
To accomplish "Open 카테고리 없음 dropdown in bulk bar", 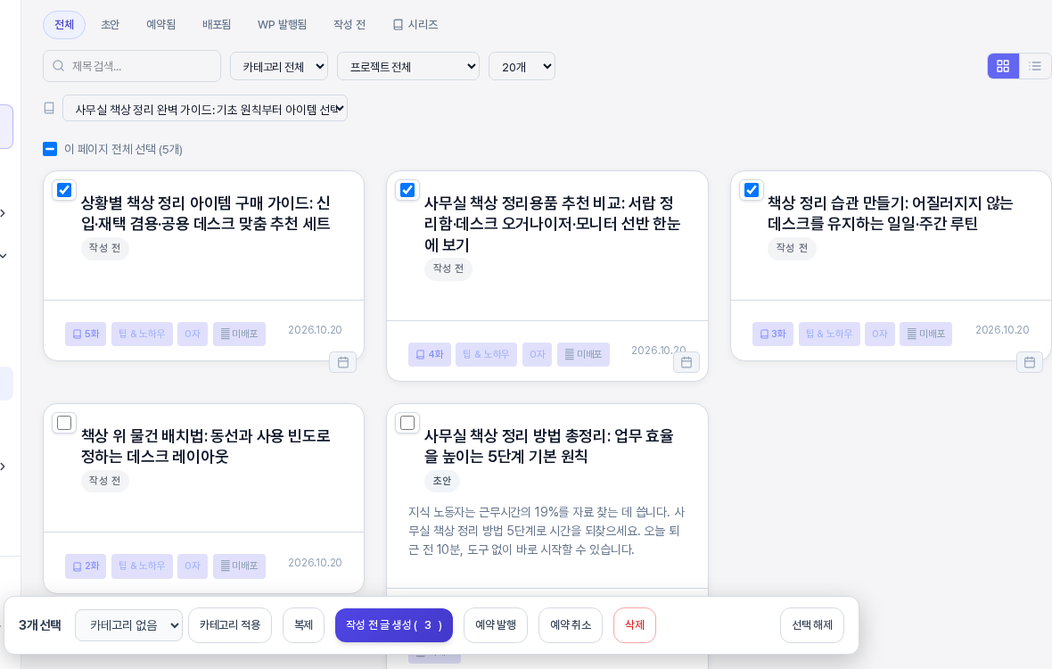I will (x=128, y=625).
